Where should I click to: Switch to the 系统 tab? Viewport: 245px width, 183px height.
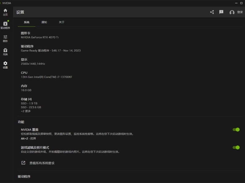pos(27,22)
